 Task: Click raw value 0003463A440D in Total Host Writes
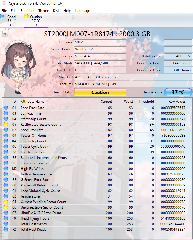click(x=173, y=224)
